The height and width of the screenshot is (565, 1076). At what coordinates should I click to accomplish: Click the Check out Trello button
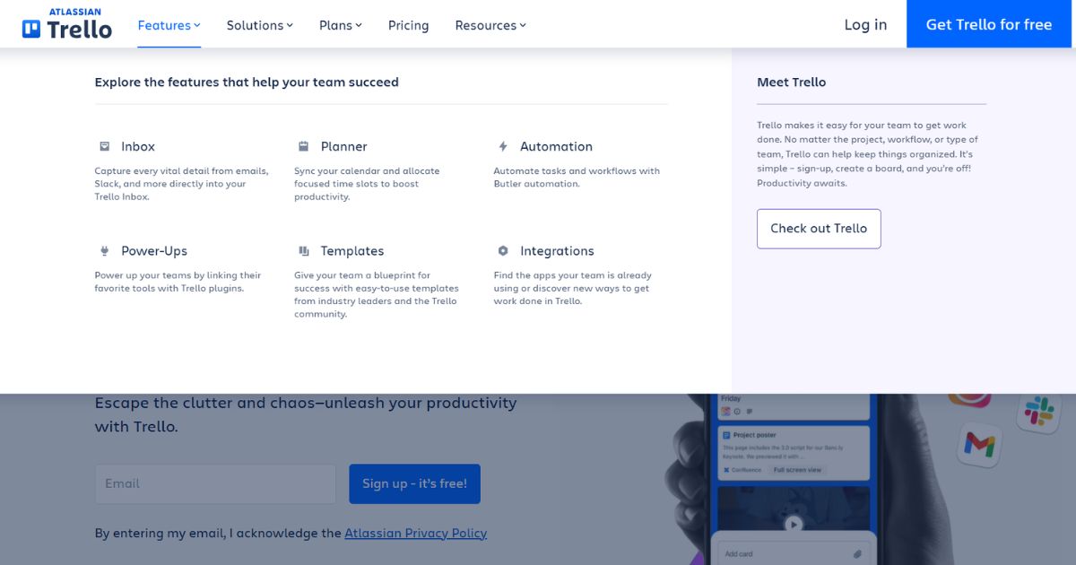[x=819, y=229]
